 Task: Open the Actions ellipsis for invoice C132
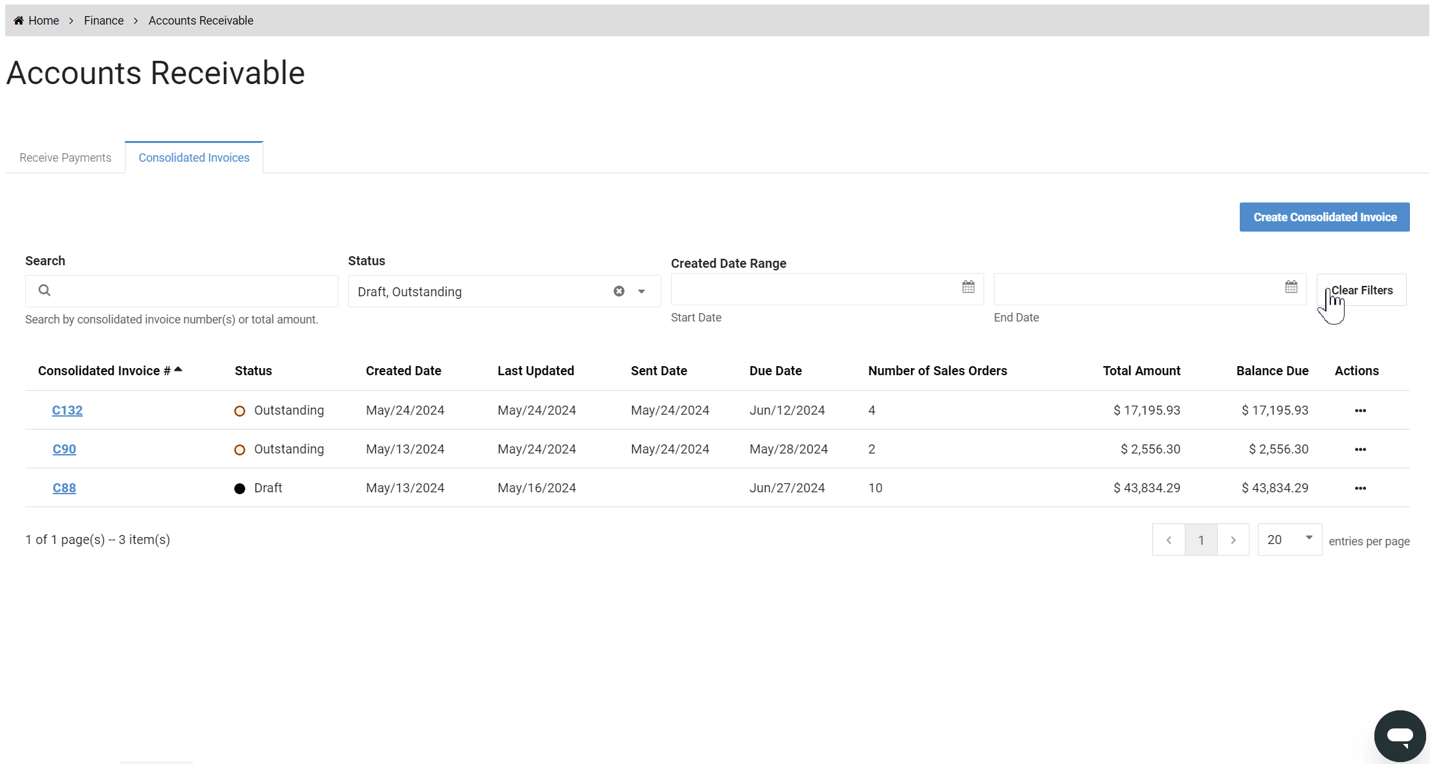1360,410
